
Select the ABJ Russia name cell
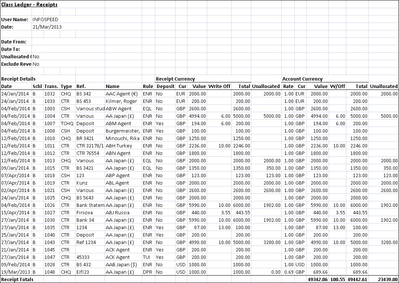pos(117,212)
